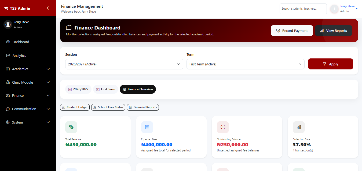The height and width of the screenshot is (171, 362).
Task: Click the Welcome back, Jerry Steve text
Action: [x=78, y=12]
